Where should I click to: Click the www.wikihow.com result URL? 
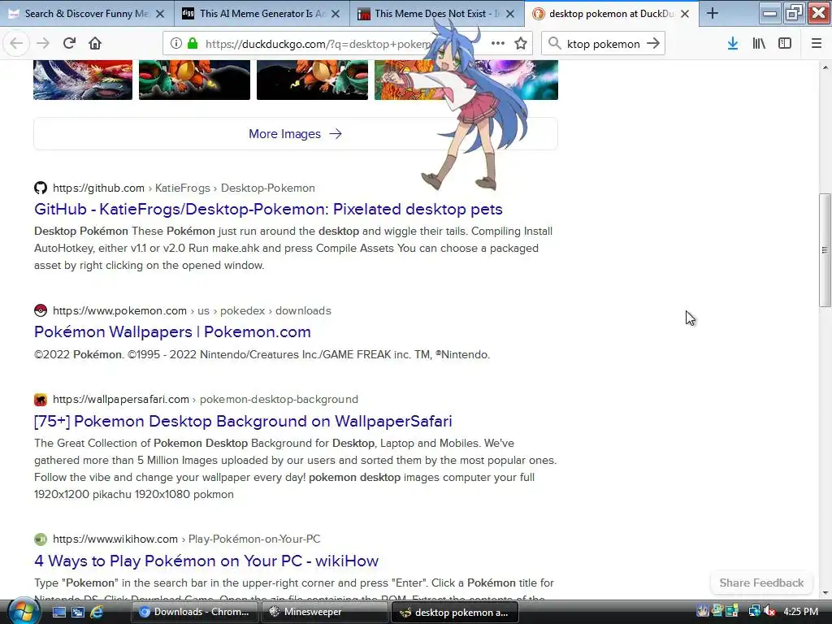pos(186,539)
